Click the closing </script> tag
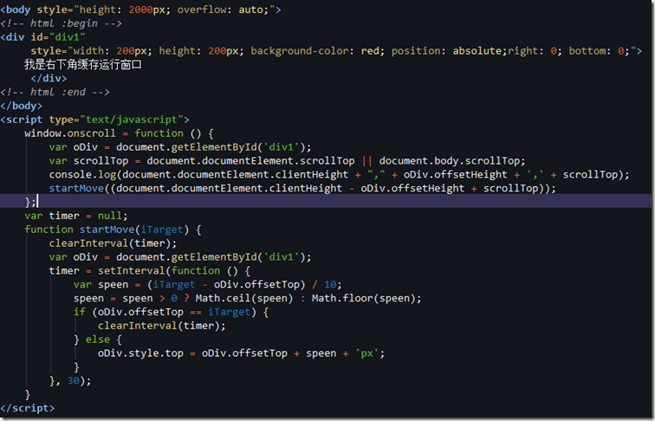 point(27,408)
